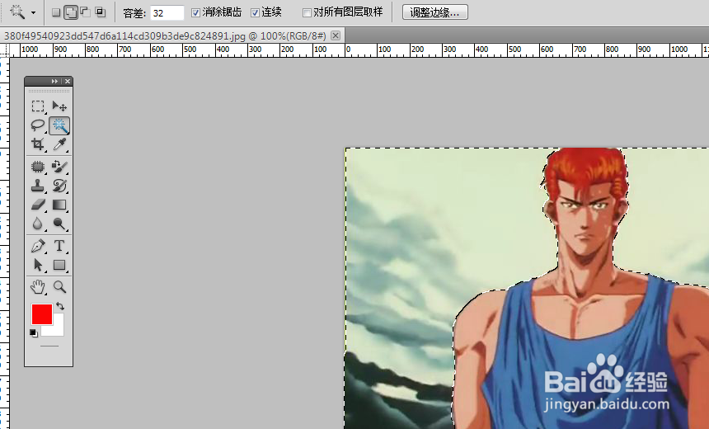
Task: Select the Eyedropper tool
Action: pos(59,144)
